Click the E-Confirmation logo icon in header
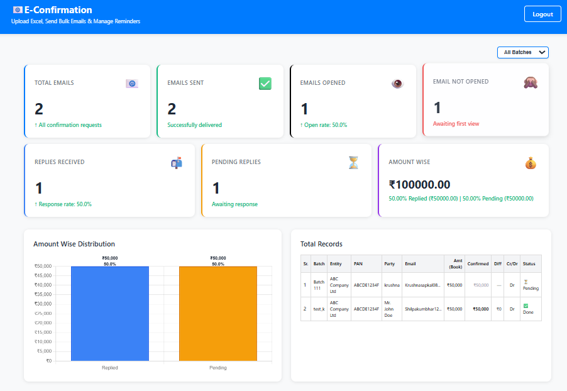Screen dimensions: 567x391 [x=17, y=10]
